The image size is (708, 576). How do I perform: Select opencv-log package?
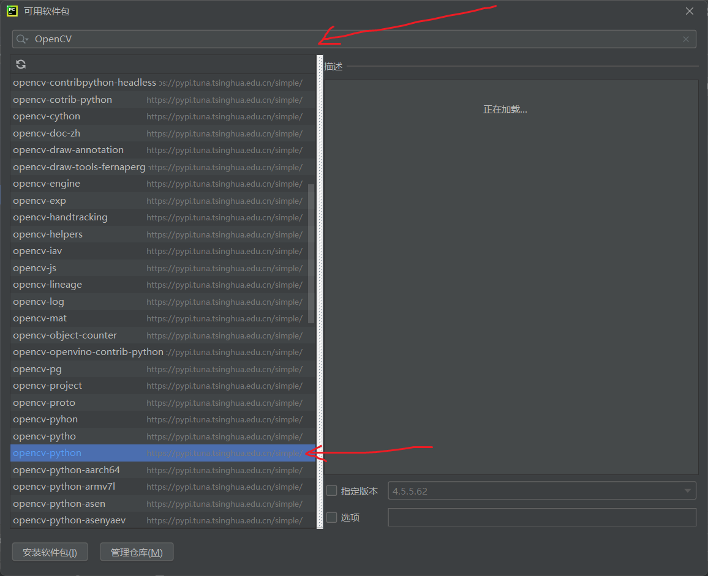[163, 302]
